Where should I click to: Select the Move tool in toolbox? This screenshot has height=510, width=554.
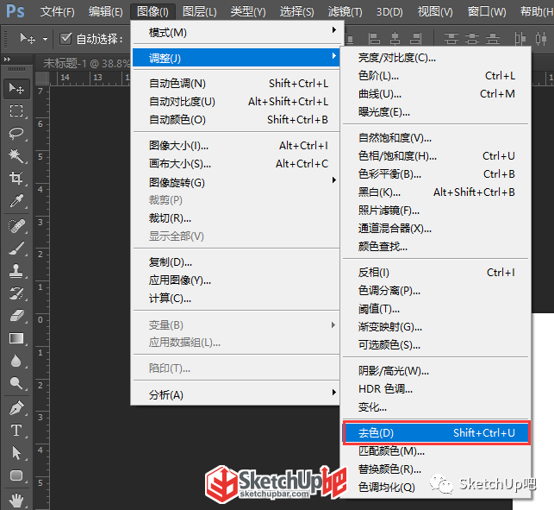[16, 89]
